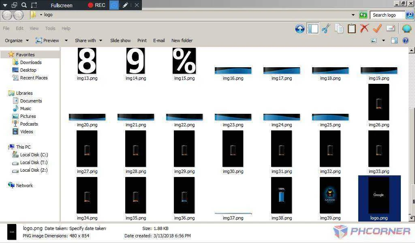Click New folder
The image size is (415, 243).
[182, 40]
